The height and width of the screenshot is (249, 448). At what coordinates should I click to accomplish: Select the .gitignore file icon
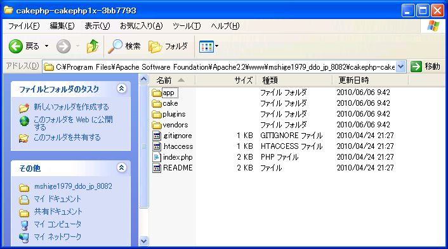click(157, 136)
